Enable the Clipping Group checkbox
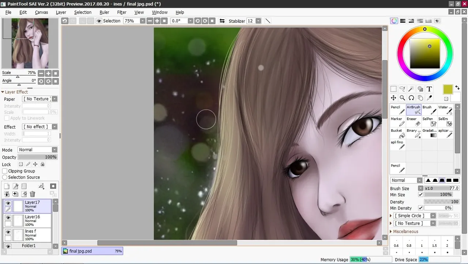Viewport: 468px width, 264px height. pos(5,171)
